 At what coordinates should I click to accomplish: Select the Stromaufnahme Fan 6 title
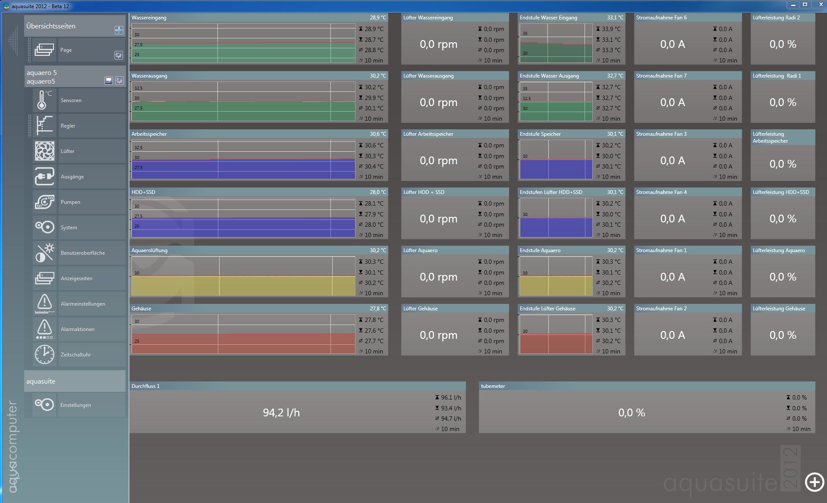point(661,18)
